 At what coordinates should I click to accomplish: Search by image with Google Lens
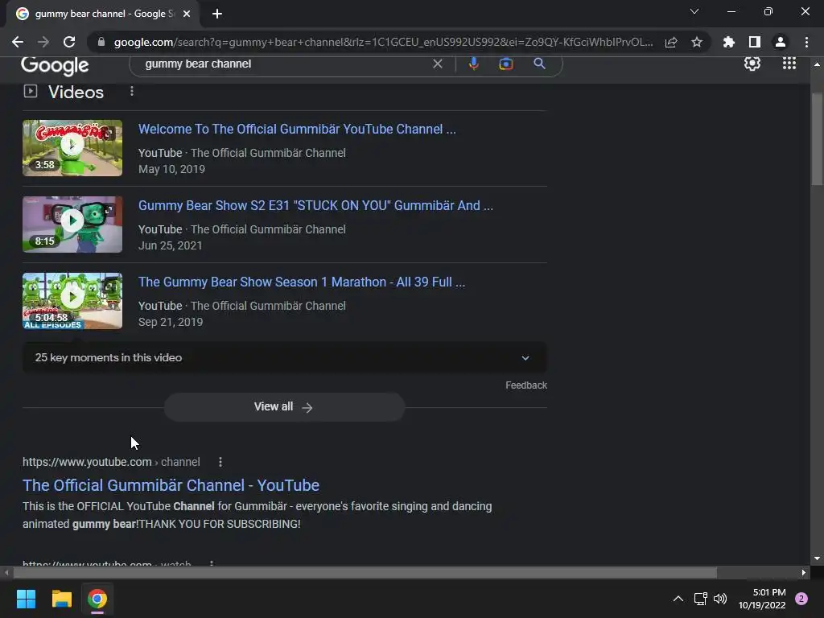[505, 64]
